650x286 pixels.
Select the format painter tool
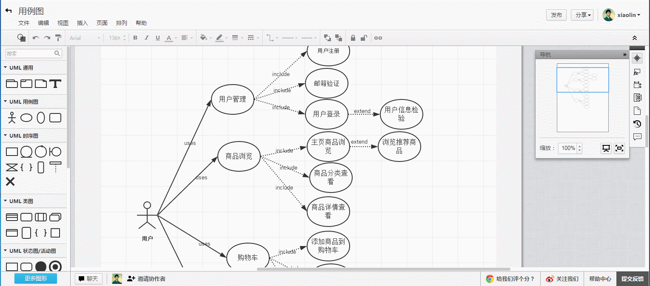pyautogui.click(x=58, y=38)
